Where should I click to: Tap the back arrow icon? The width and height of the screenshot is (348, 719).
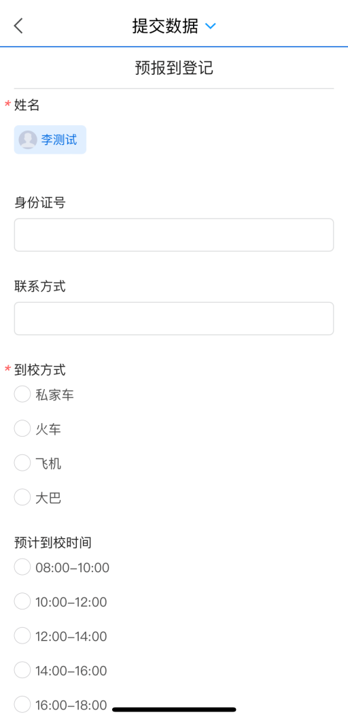click(x=18, y=26)
